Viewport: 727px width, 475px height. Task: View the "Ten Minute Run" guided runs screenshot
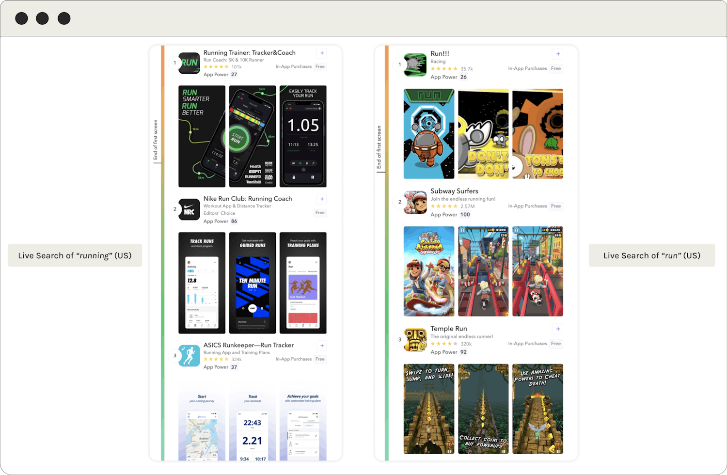[253, 283]
